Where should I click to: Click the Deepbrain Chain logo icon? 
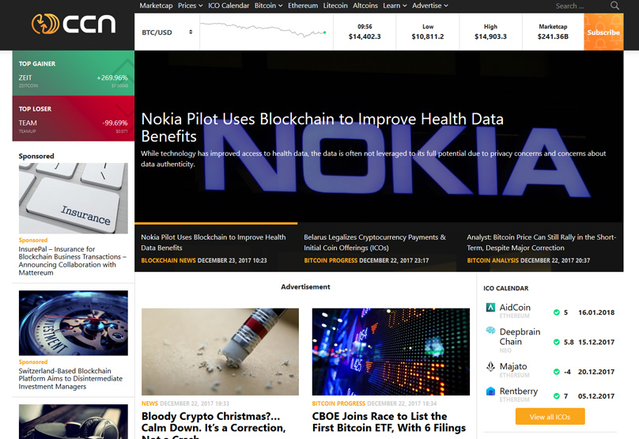pyautogui.click(x=490, y=331)
